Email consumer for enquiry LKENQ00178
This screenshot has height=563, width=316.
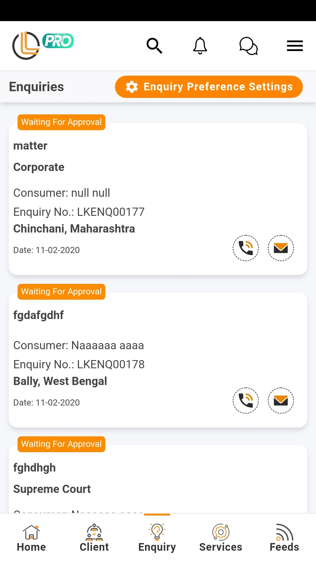(281, 401)
